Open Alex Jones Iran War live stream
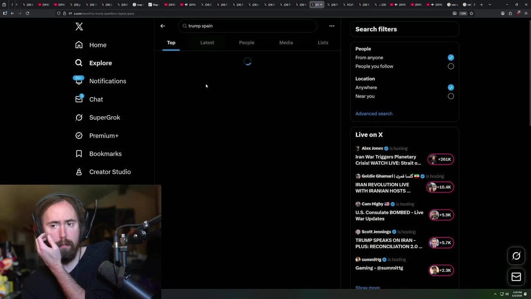Image resolution: width=531 pixels, height=299 pixels. pos(388,160)
